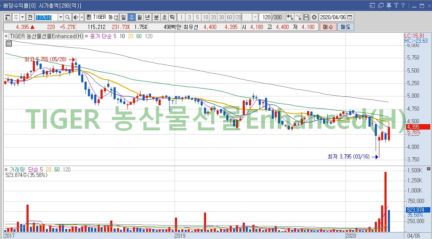Select interval preset 120
The image size is (432, 239).
238,17
